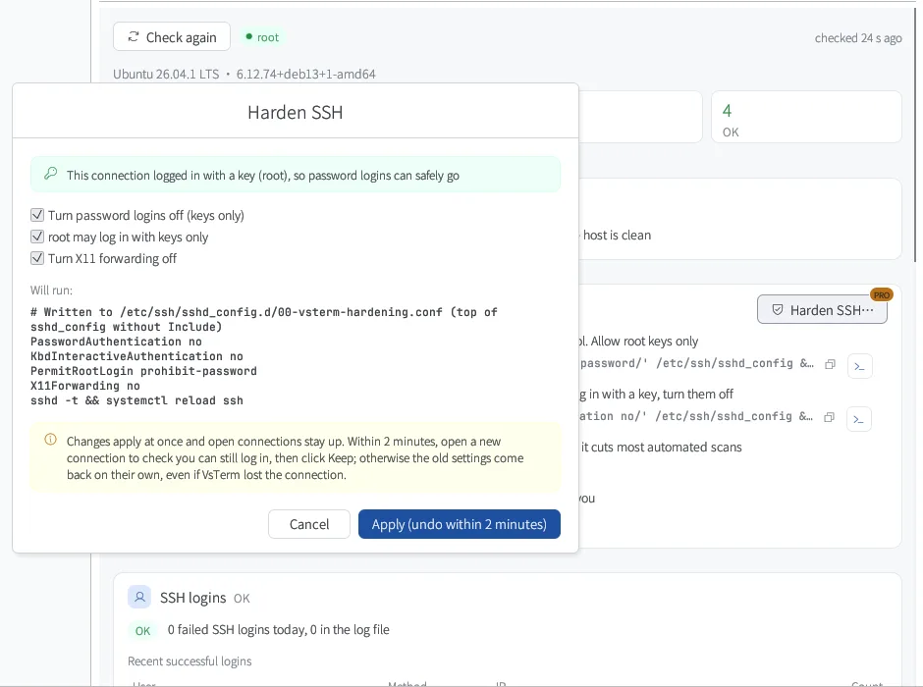Screen dimensions: 923x687
Task: Click the 'Ubuntu 26.04.1 LTS' text
Action: pos(166,75)
